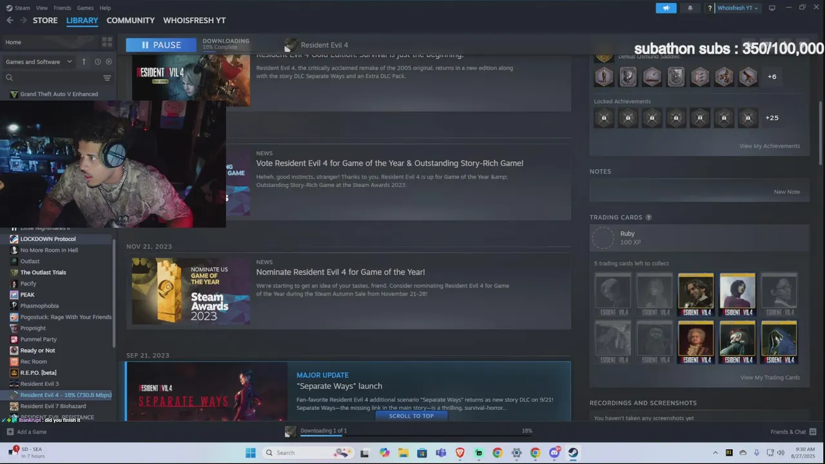
Task: Toggle the ready-to-play filter icon
Action: click(x=108, y=62)
